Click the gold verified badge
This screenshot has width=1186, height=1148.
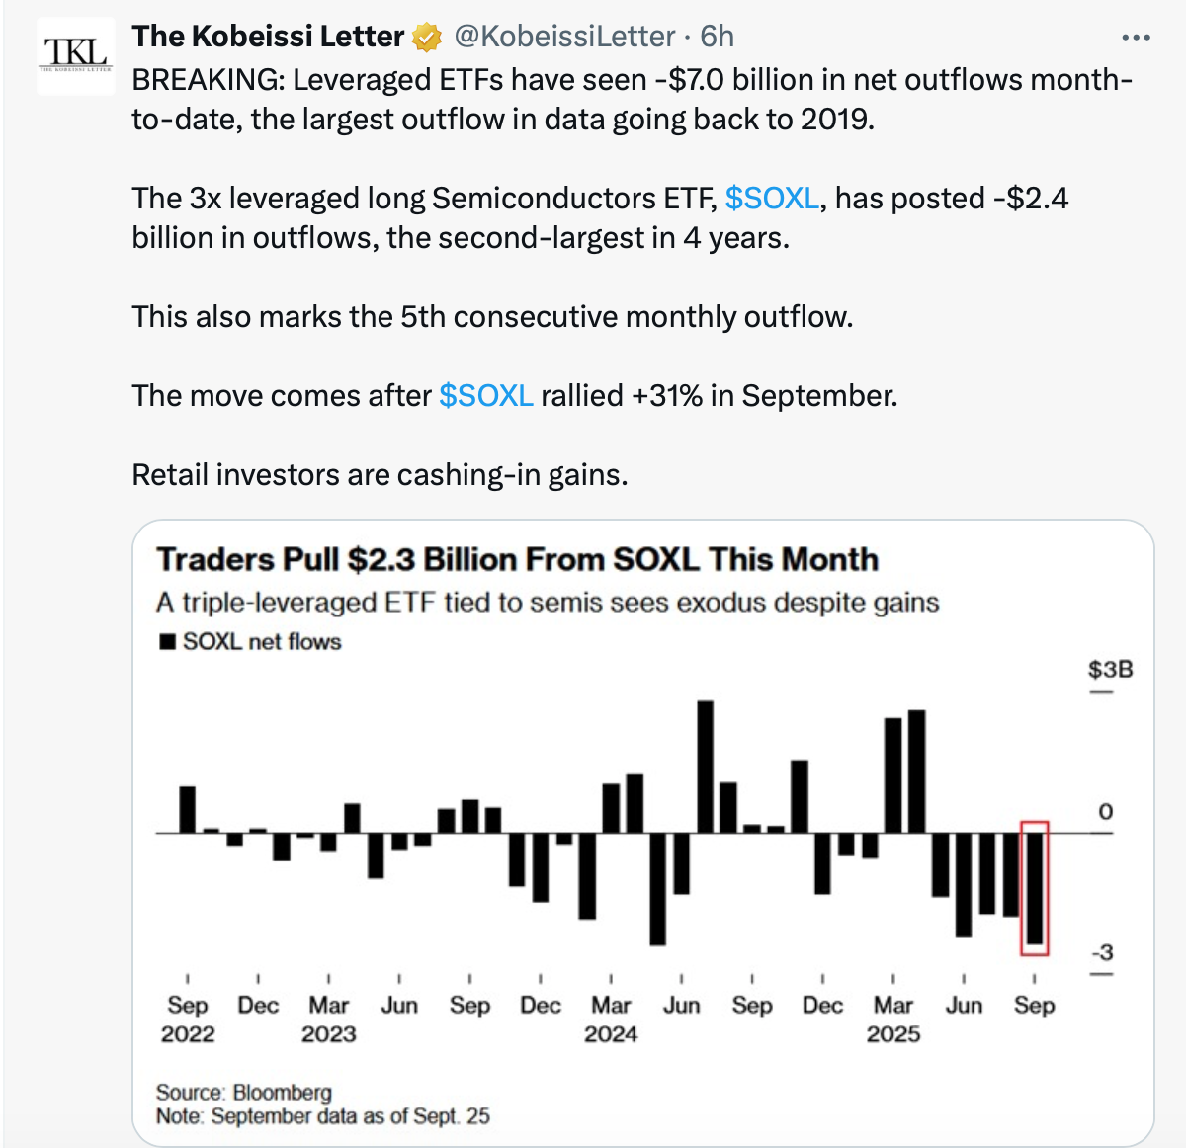tap(427, 39)
